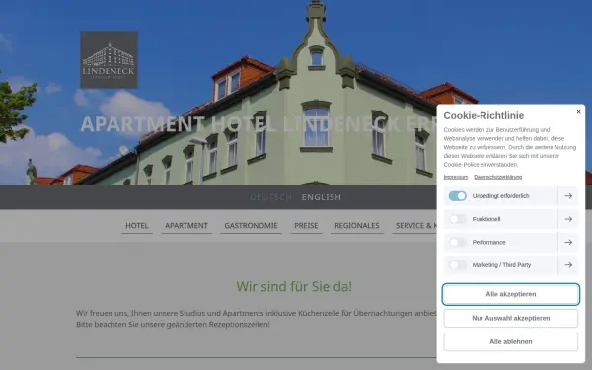Click the Funktionell label
Screen dimensions: 592x370
(x=486, y=219)
